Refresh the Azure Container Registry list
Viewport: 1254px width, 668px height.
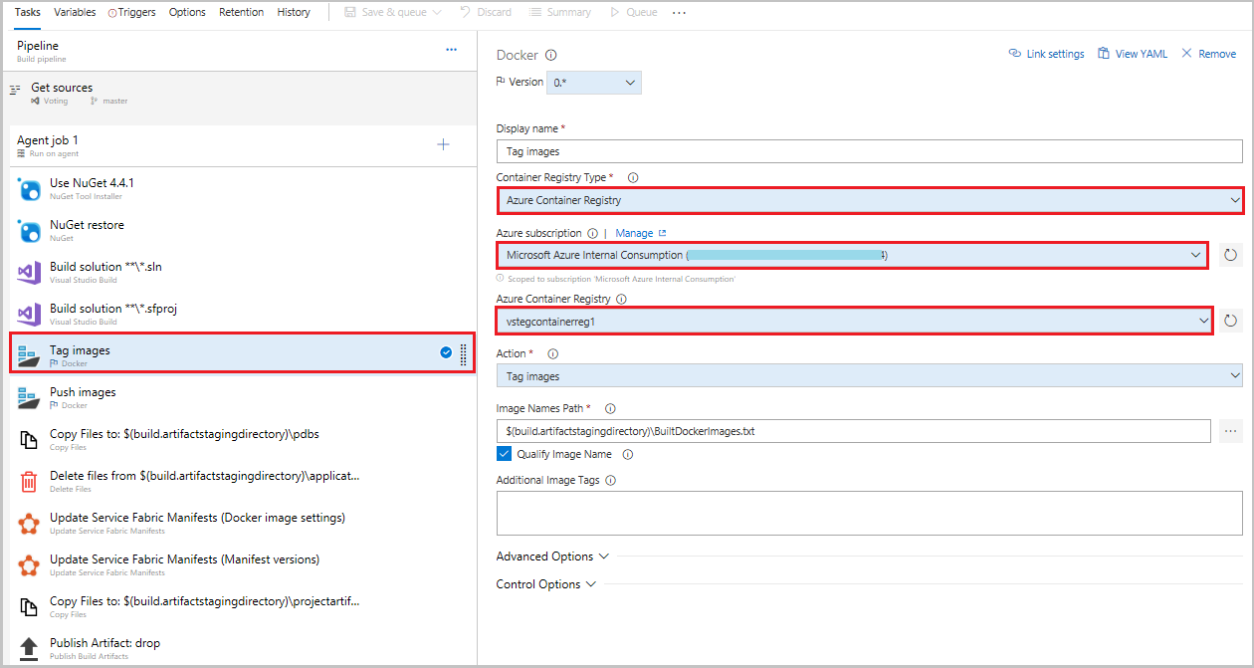click(1231, 321)
